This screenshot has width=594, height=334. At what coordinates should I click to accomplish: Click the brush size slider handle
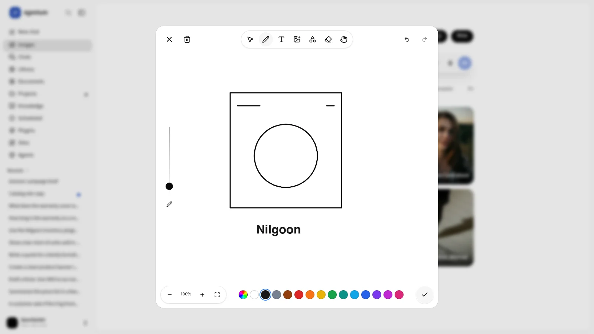pos(169,186)
